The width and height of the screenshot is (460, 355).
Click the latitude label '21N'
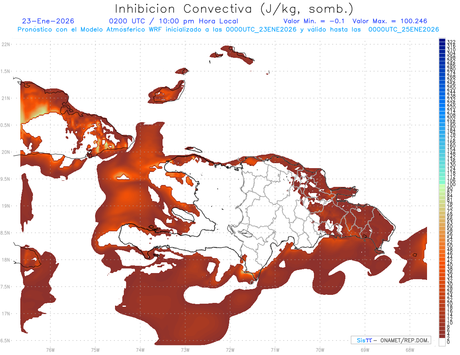(x=6, y=98)
